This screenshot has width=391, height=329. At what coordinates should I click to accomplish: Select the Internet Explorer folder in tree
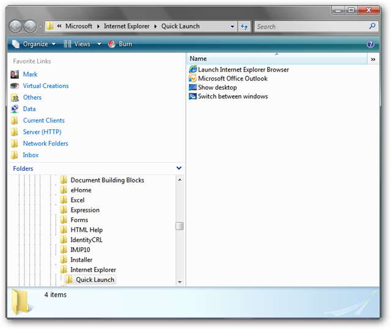93,270
